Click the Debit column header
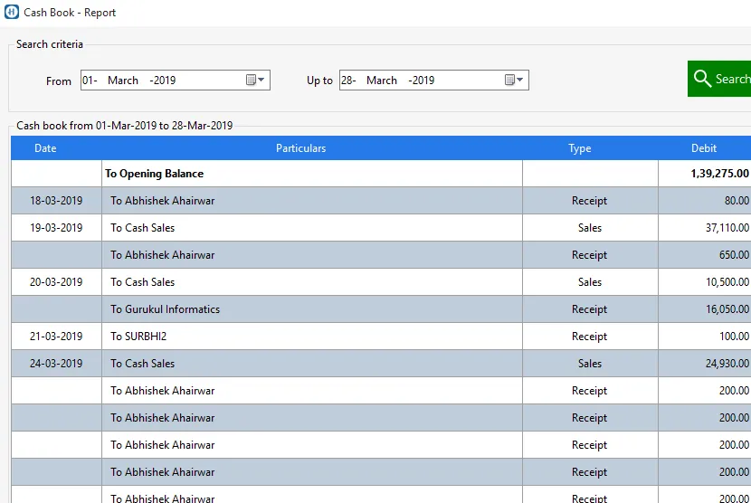Viewport: 751px width, 503px height. pyautogui.click(x=703, y=148)
